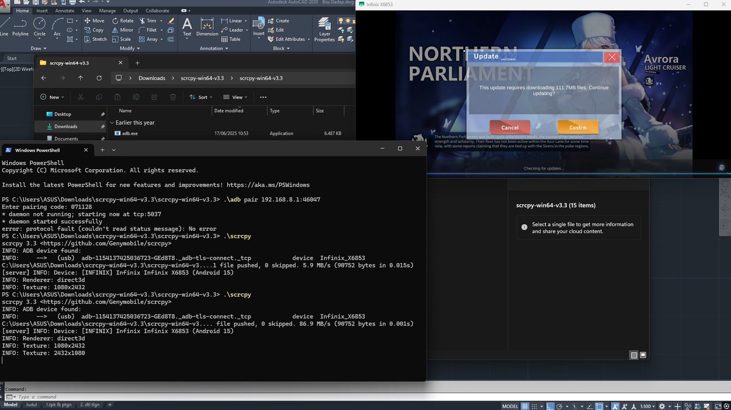
Task: Open the New dropdown in File Explorer
Action: point(53,97)
